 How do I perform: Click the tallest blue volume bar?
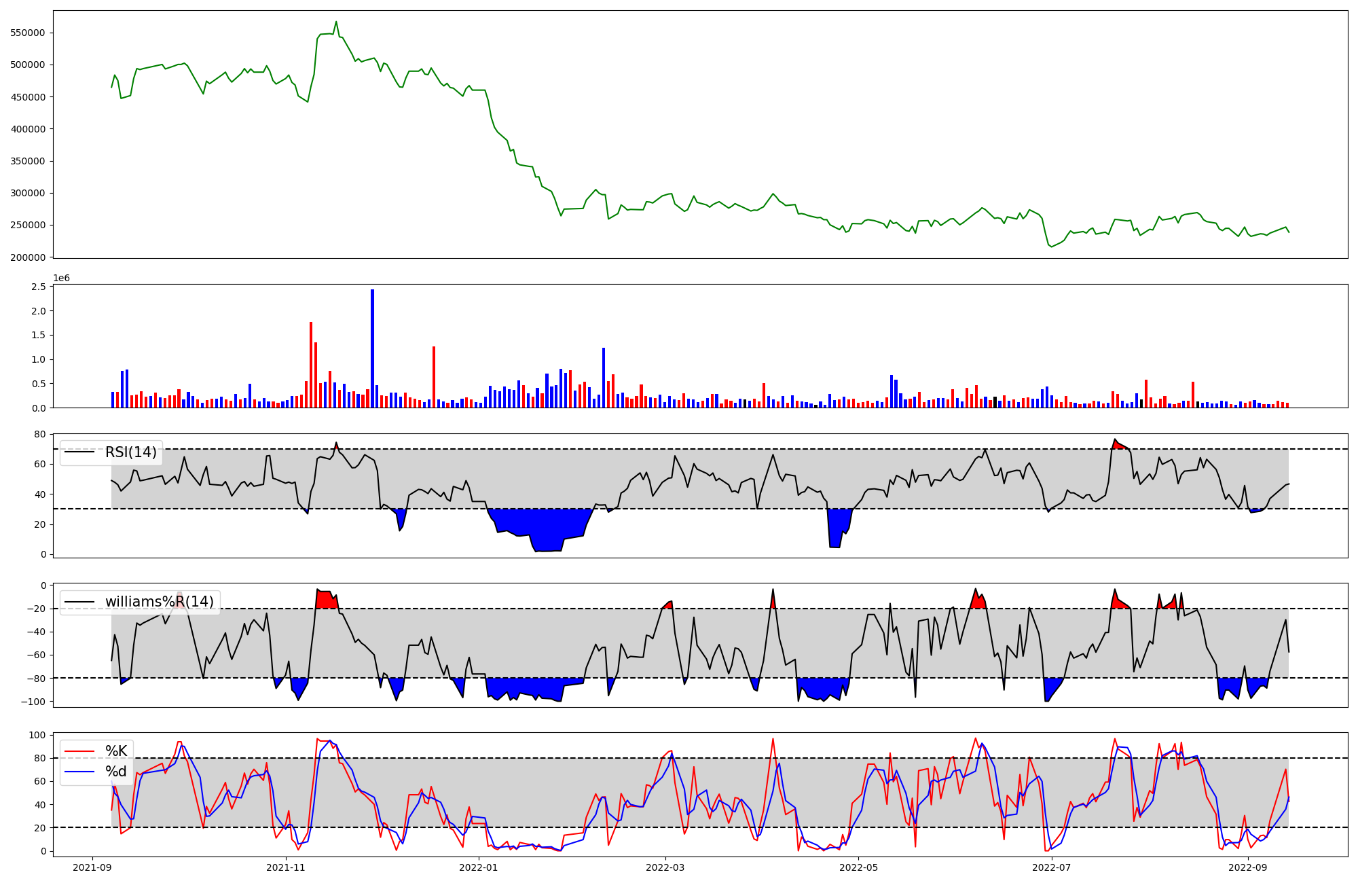(372, 348)
